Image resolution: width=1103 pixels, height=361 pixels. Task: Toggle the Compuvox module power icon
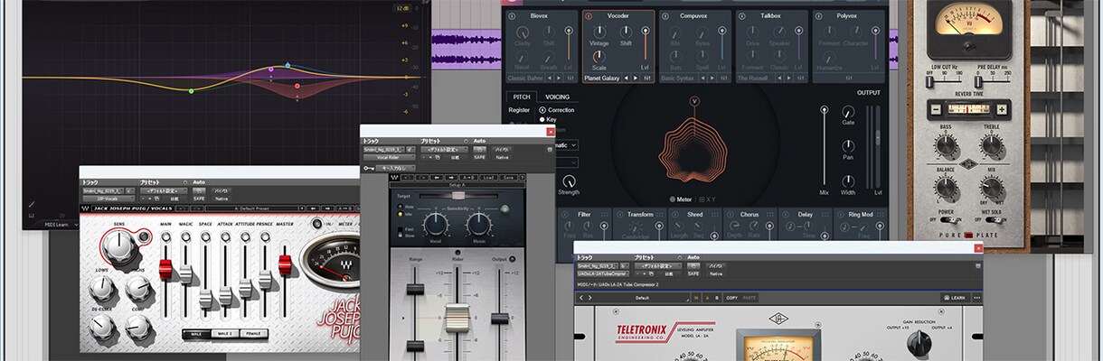(x=665, y=16)
